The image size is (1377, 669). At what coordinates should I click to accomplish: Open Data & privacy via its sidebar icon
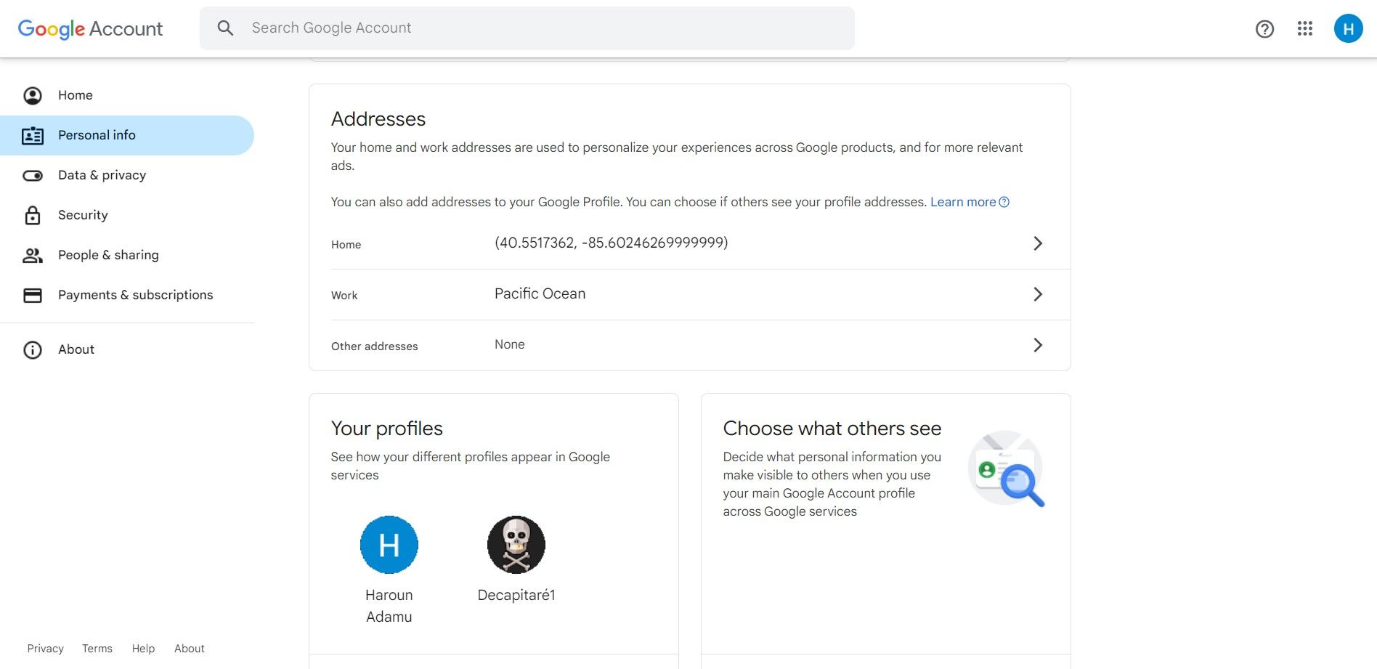tap(32, 175)
